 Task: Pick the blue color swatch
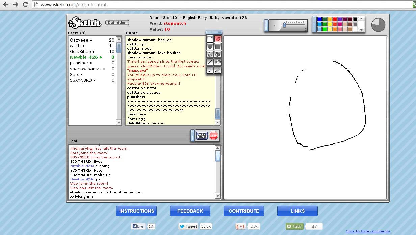pos(320,19)
